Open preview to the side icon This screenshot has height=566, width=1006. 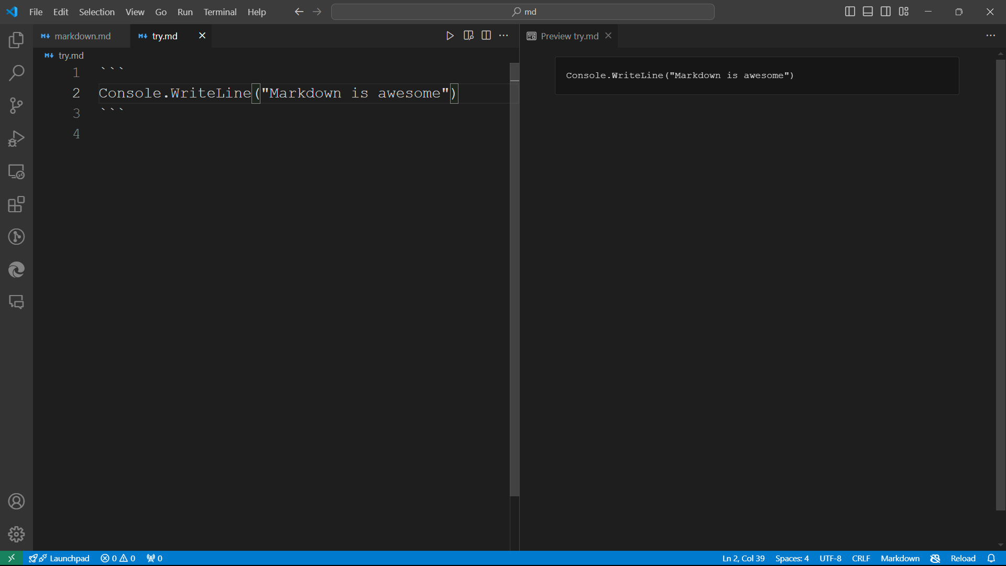point(468,36)
